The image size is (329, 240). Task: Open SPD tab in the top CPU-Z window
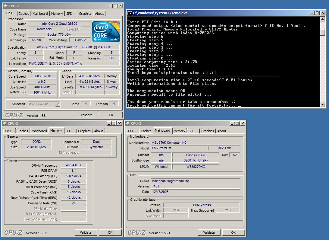69,14
